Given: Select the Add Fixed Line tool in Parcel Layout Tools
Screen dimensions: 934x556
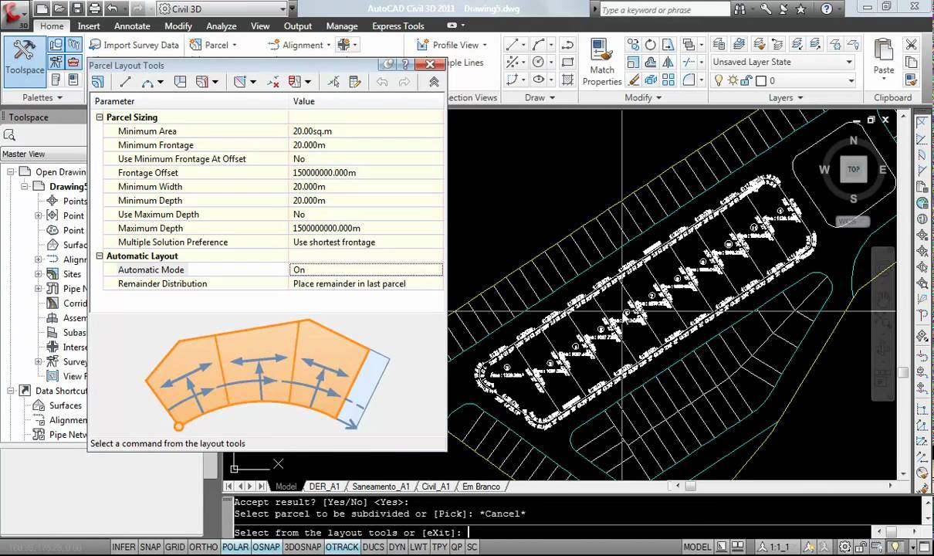Looking at the screenshot, I should 126,82.
